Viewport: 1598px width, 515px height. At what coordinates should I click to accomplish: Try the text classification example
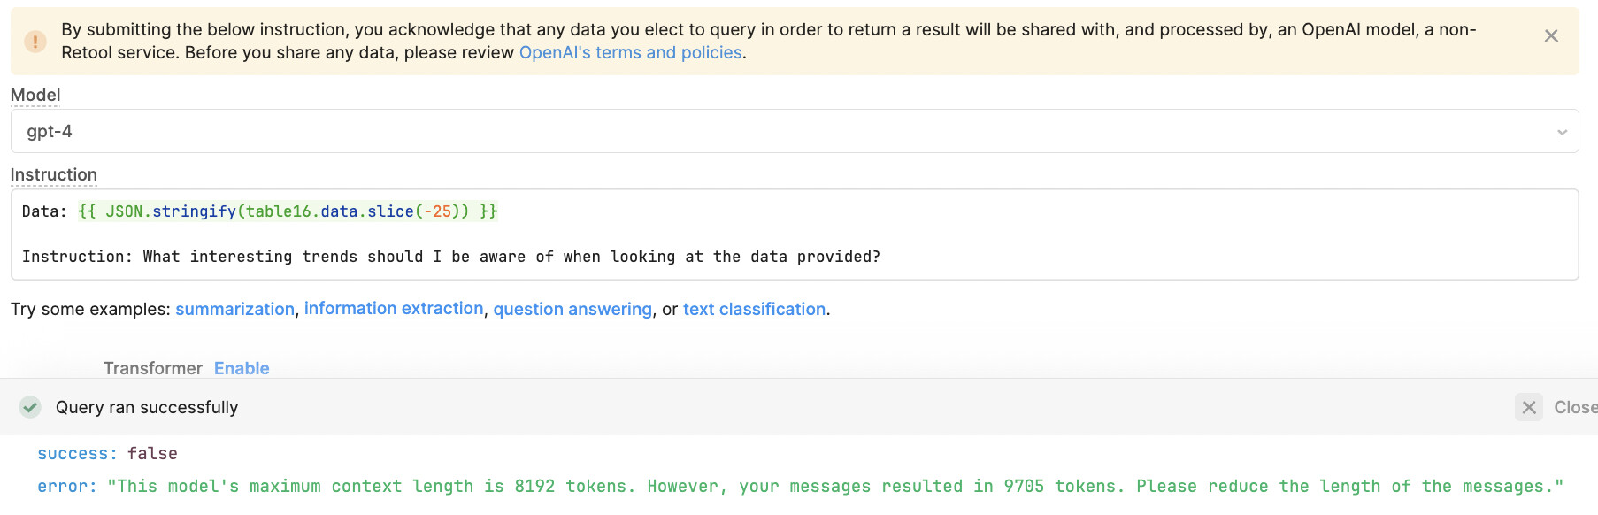tap(754, 310)
